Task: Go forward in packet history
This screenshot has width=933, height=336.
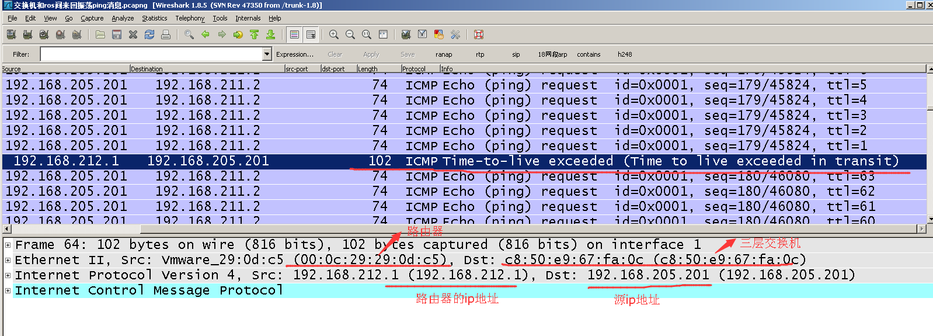Action: coord(222,34)
